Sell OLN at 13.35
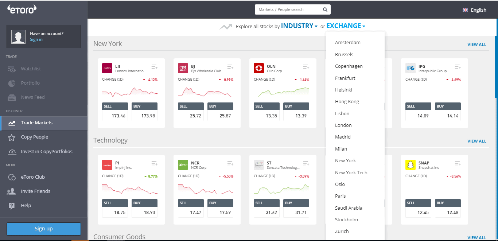 [x=267, y=112]
